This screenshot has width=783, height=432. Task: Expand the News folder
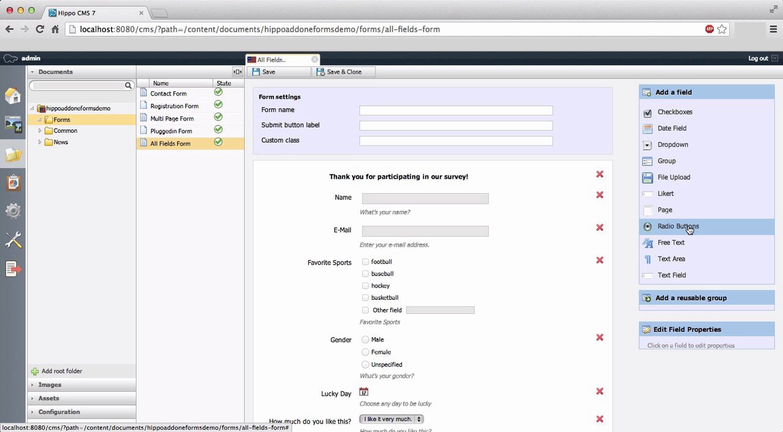click(x=40, y=142)
